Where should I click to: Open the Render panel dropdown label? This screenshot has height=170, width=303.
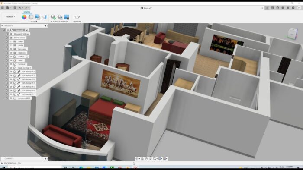[77, 22]
